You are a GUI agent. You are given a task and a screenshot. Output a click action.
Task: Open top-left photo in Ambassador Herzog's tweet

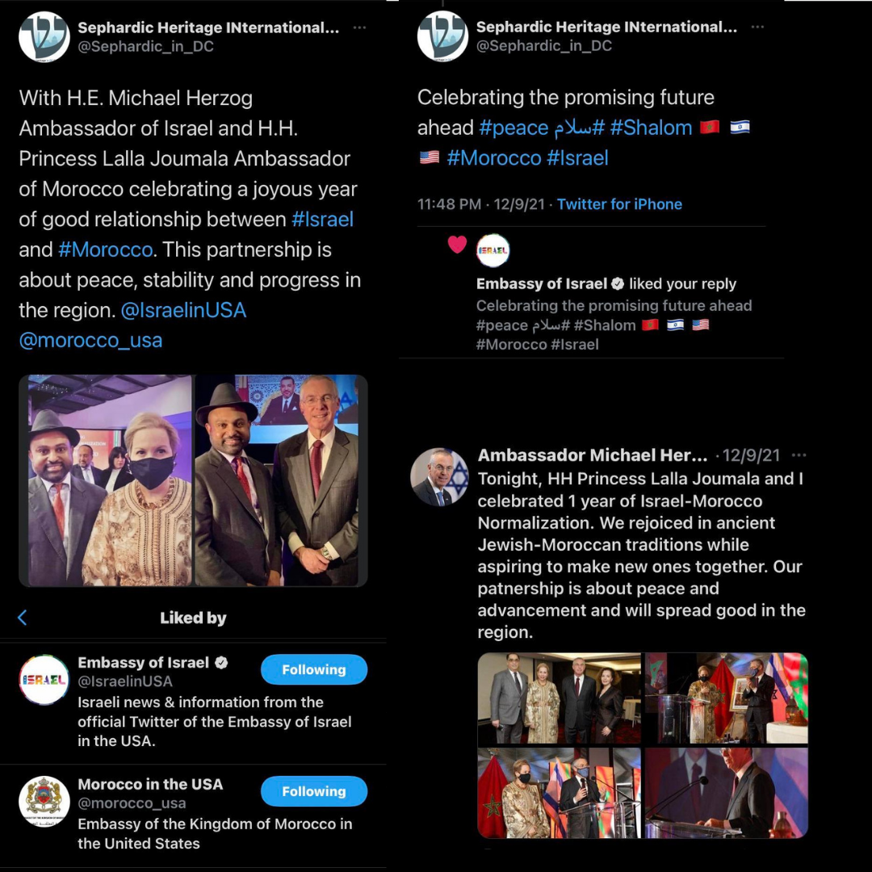(560, 698)
